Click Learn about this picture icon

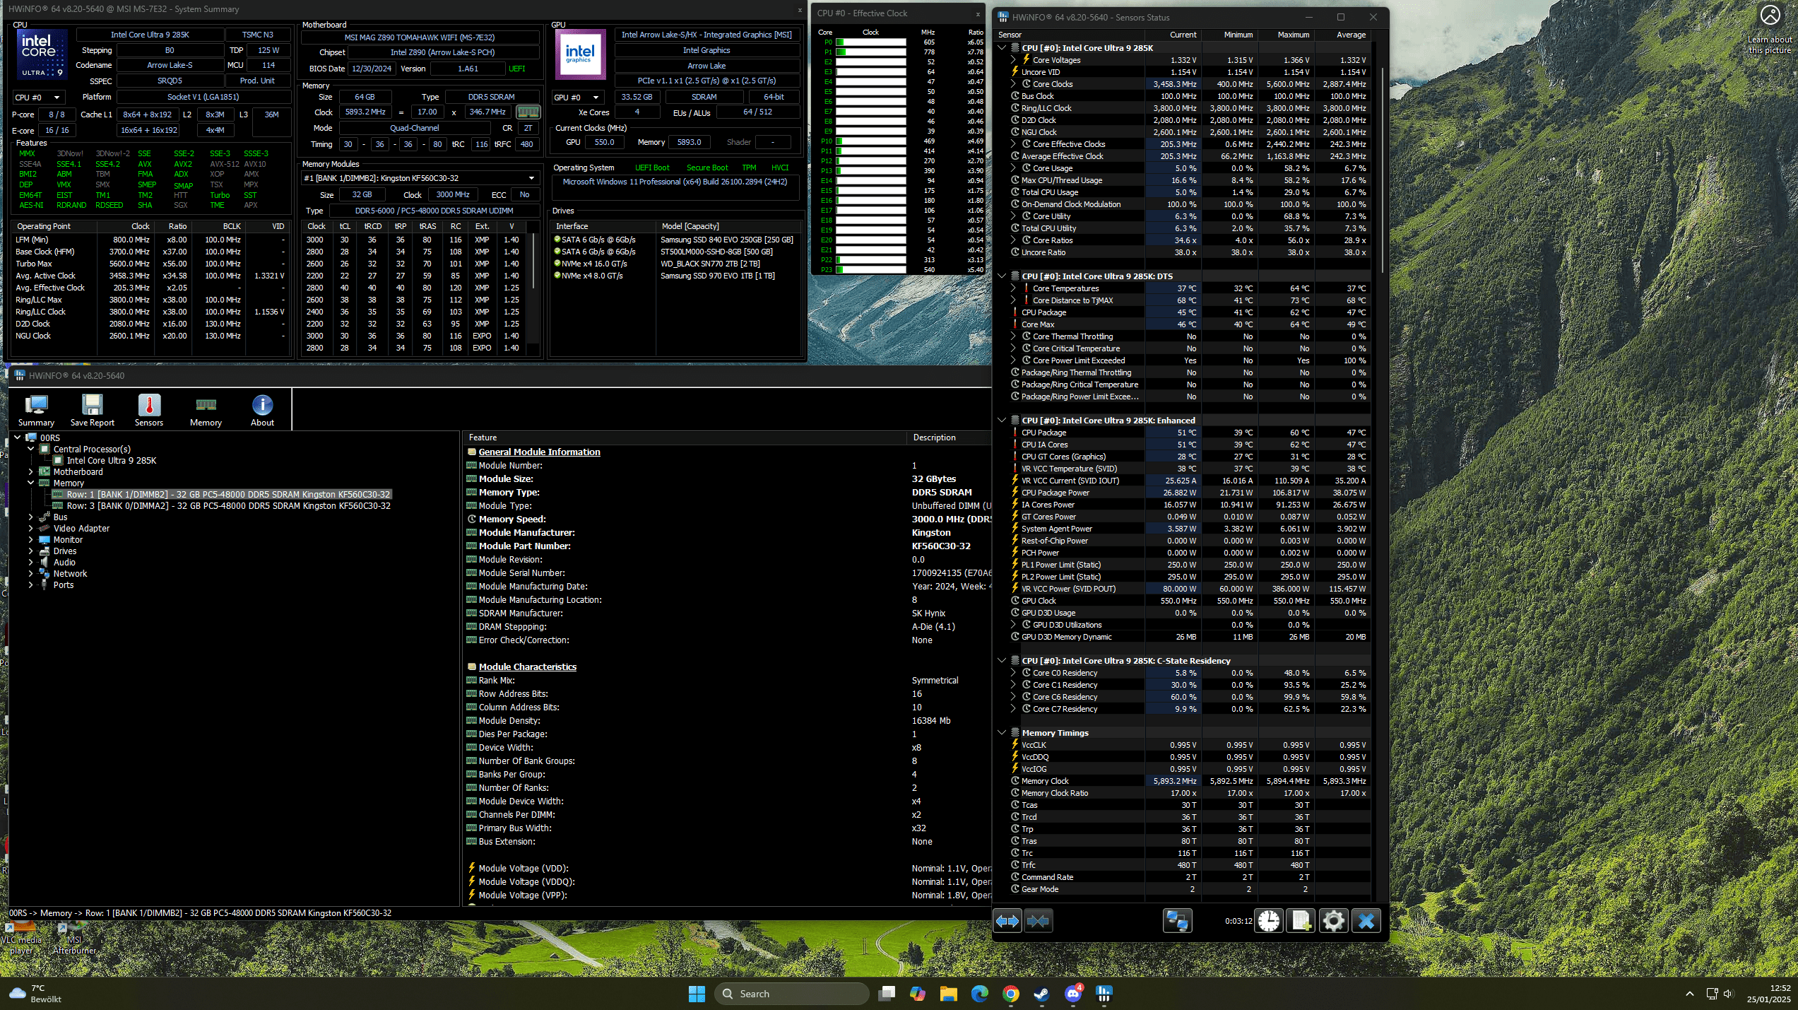click(x=1770, y=16)
